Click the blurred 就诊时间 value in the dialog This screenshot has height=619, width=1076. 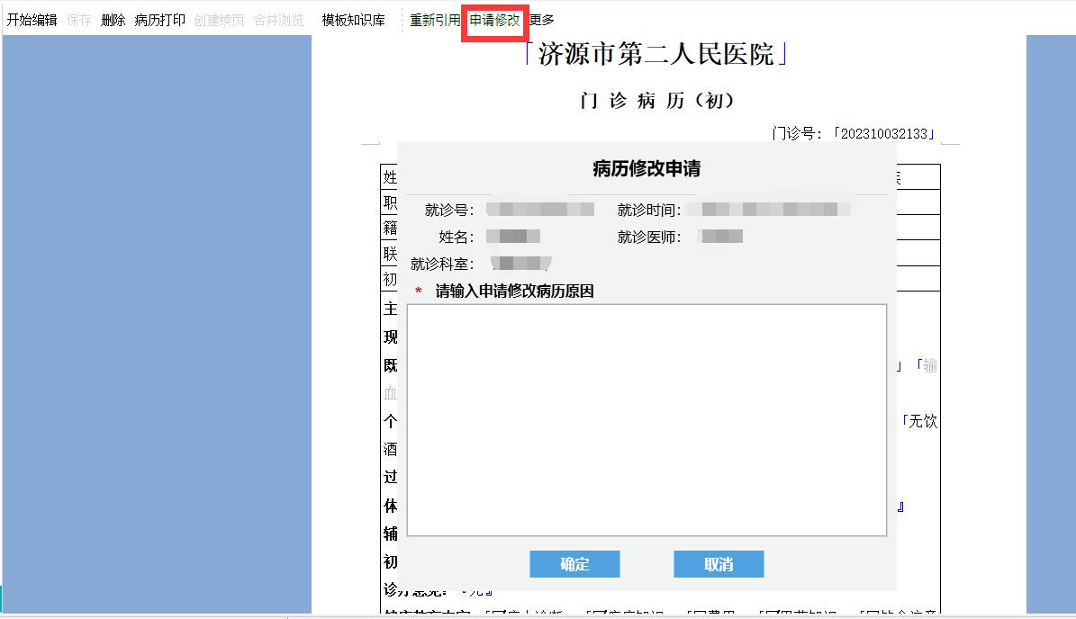pyautogui.click(x=768, y=210)
